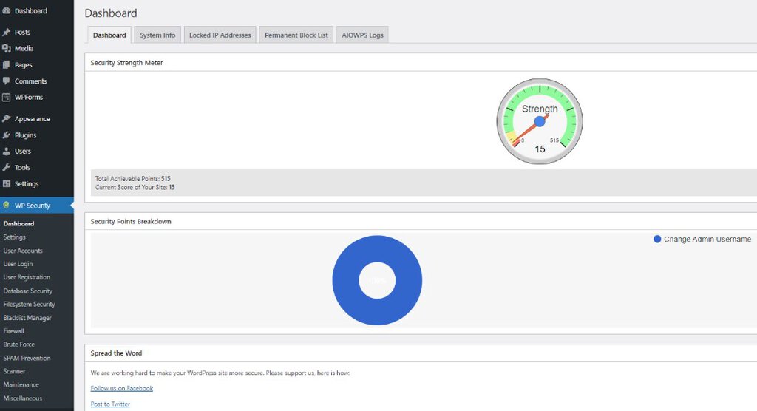
Task: Click Total Achievable Points: 515 text
Action: [133, 179]
